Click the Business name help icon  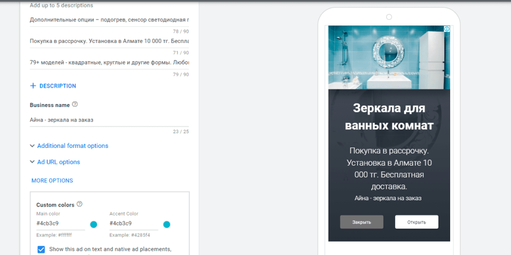click(x=75, y=105)
